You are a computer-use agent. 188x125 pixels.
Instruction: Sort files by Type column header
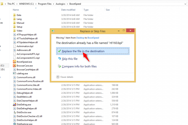86,10
